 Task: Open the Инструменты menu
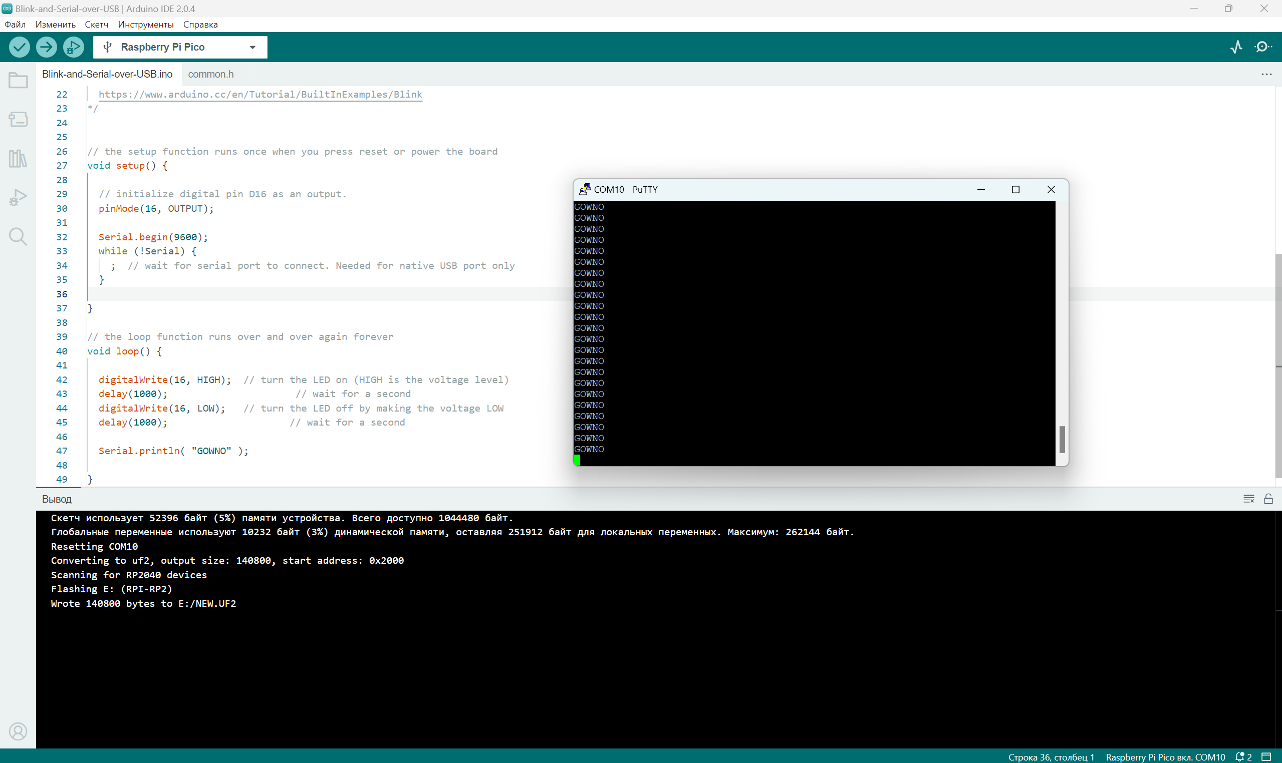pos(146,25)
